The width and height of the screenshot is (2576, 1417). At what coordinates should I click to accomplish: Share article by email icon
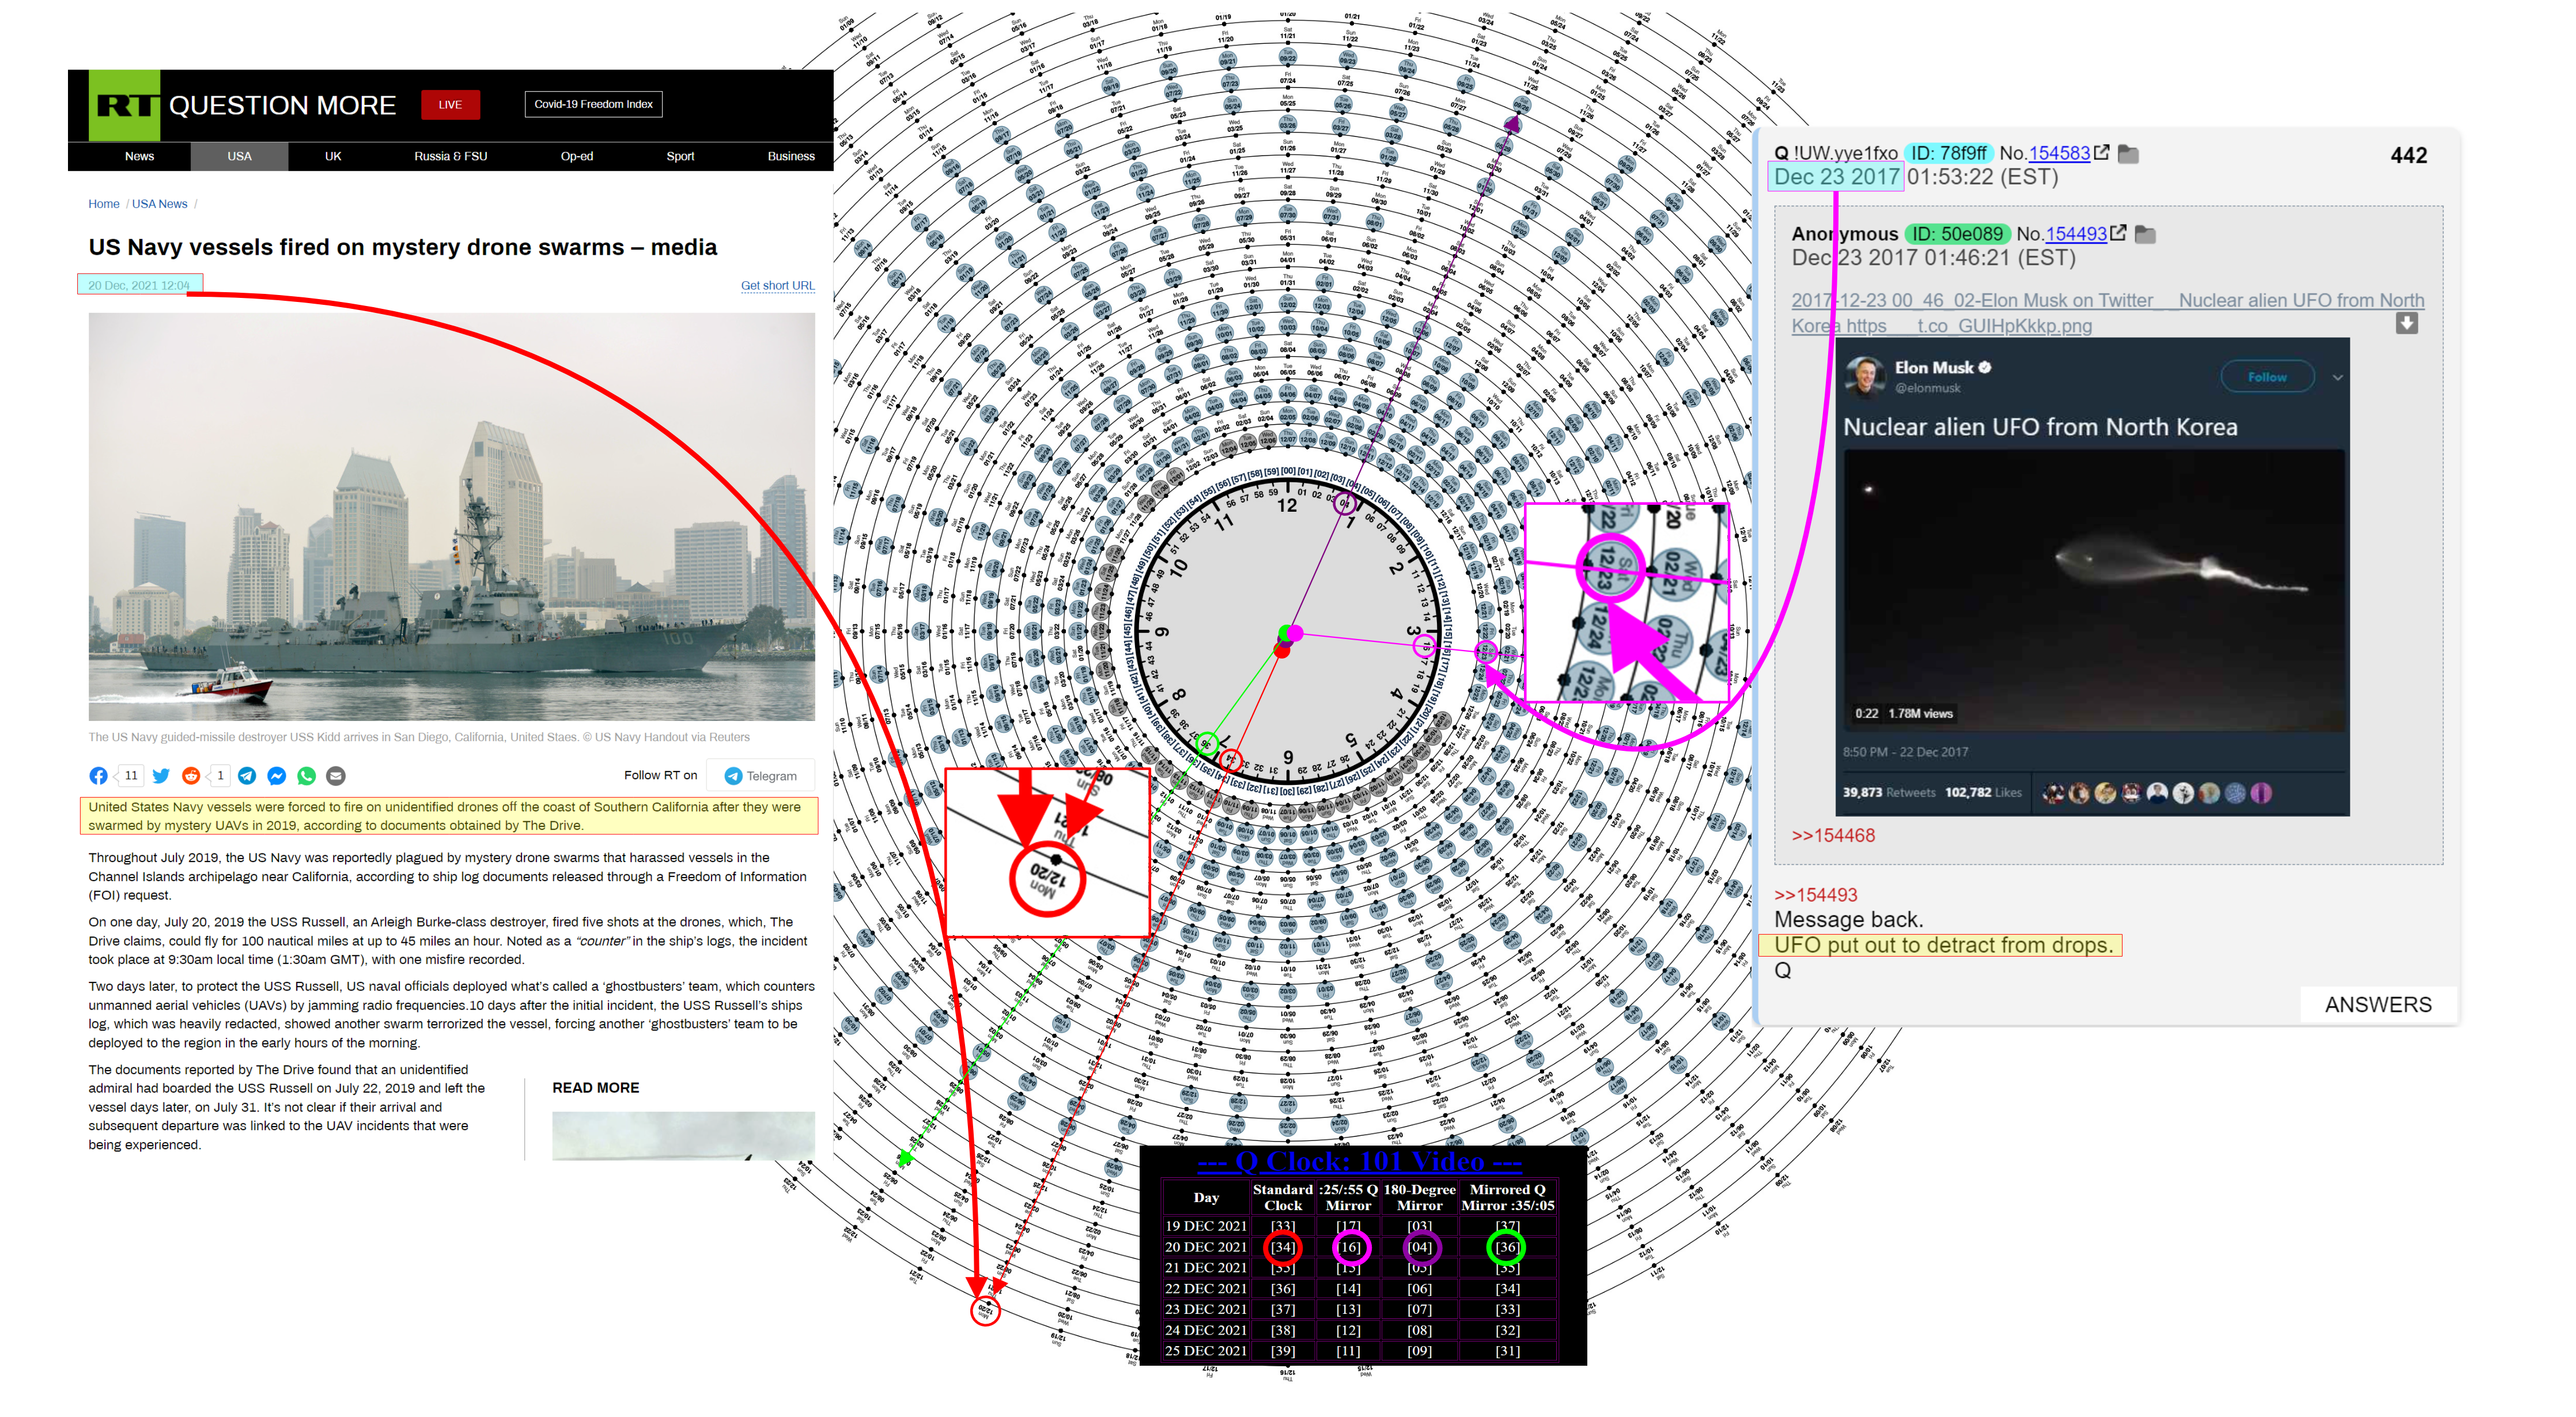[337, 776]
